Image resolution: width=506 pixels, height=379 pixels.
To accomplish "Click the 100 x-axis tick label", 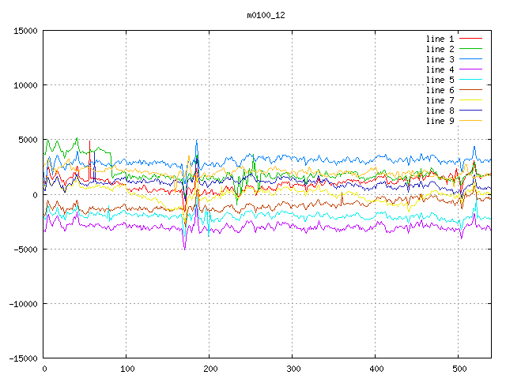I will click(x=126, y=369).
